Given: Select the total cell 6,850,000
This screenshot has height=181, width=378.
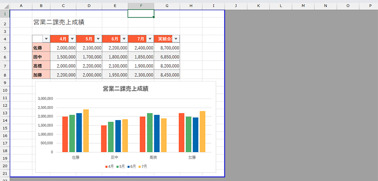Looking at the screenshot, I should click(x=167, y=57).
